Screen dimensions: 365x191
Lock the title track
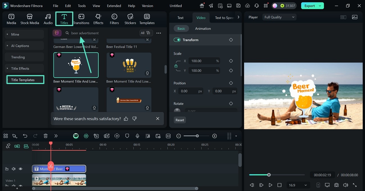(7, 169)
